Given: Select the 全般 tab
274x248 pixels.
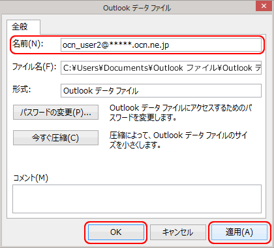Looking at the screenshot, I should point(23,27).
